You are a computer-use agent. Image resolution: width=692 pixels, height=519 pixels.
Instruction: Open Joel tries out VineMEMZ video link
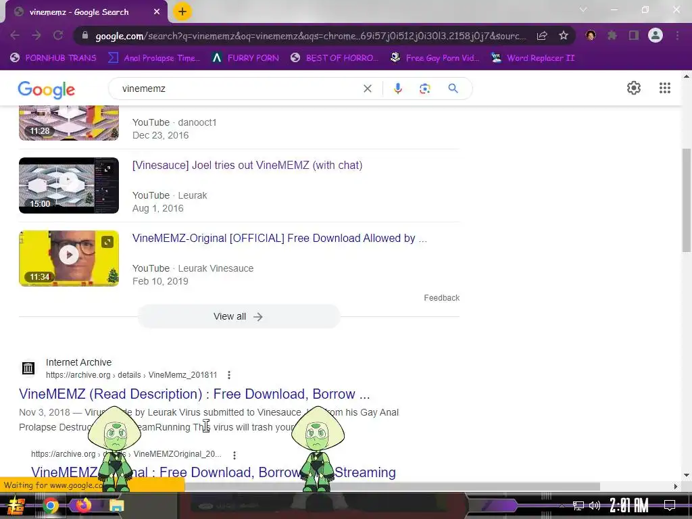tap(247, 165)
